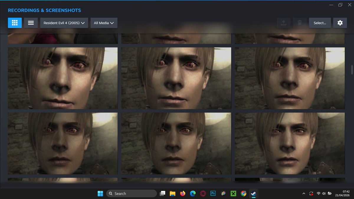This screenshot has width=354, height=199.
Task: Click the taskbar Search box
Action: click(131, 193)
